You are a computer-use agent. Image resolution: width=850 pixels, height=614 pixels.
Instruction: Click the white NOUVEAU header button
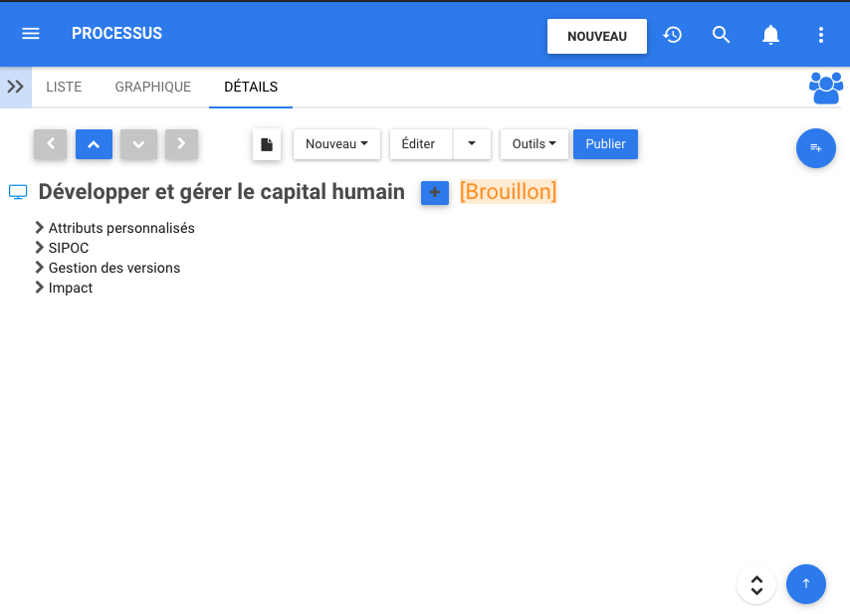point(597,37)
